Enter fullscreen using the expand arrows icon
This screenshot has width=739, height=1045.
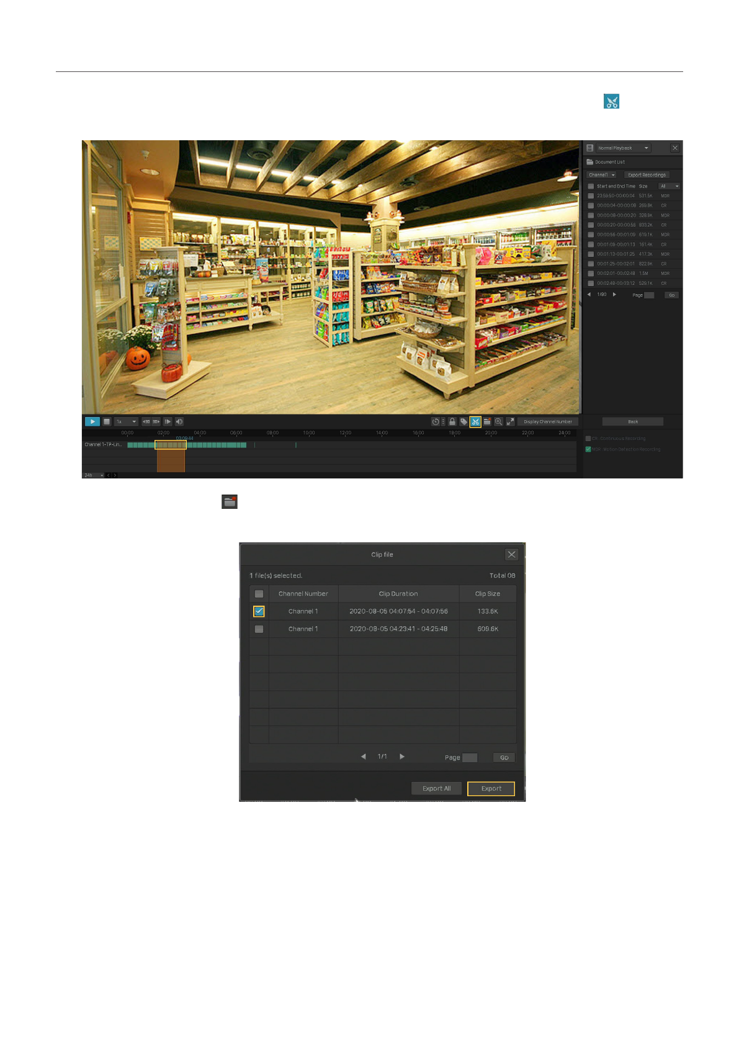click(510, 422)
